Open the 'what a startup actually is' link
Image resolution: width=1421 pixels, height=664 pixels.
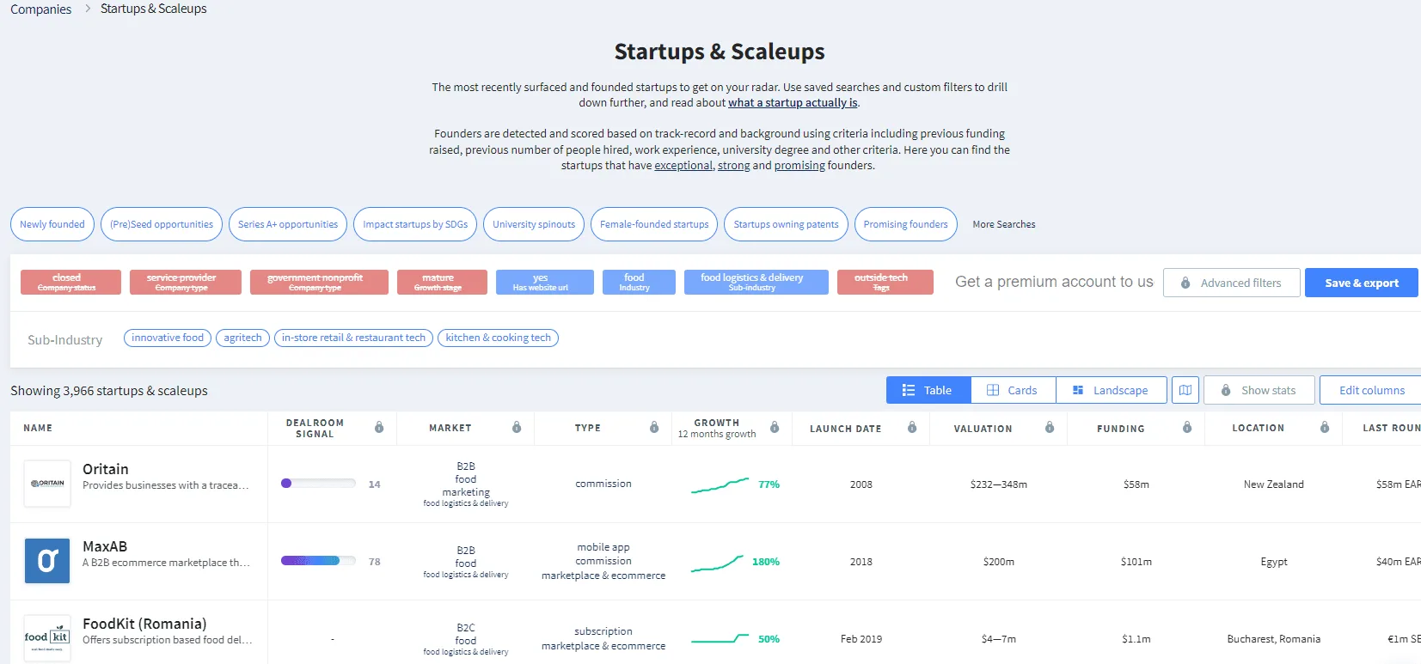[x=792, y=102]
